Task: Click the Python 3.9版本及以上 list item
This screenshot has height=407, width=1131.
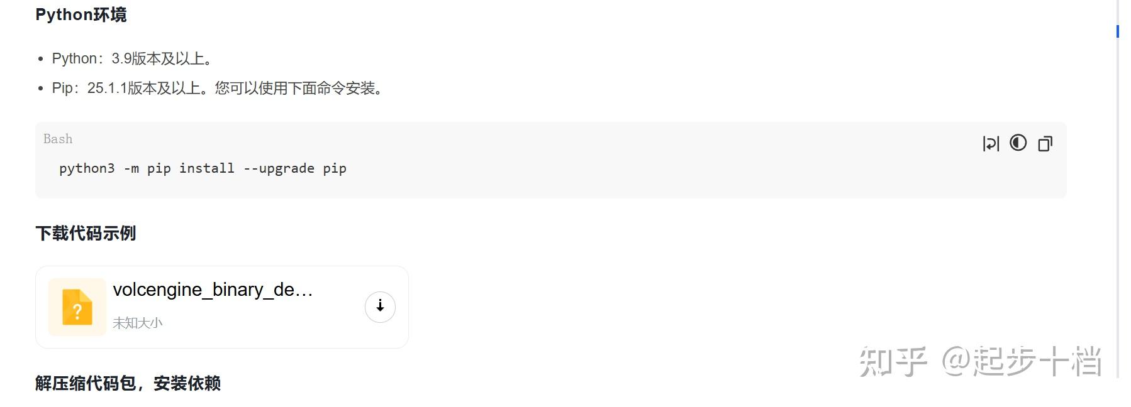Action: coord(133,58)
